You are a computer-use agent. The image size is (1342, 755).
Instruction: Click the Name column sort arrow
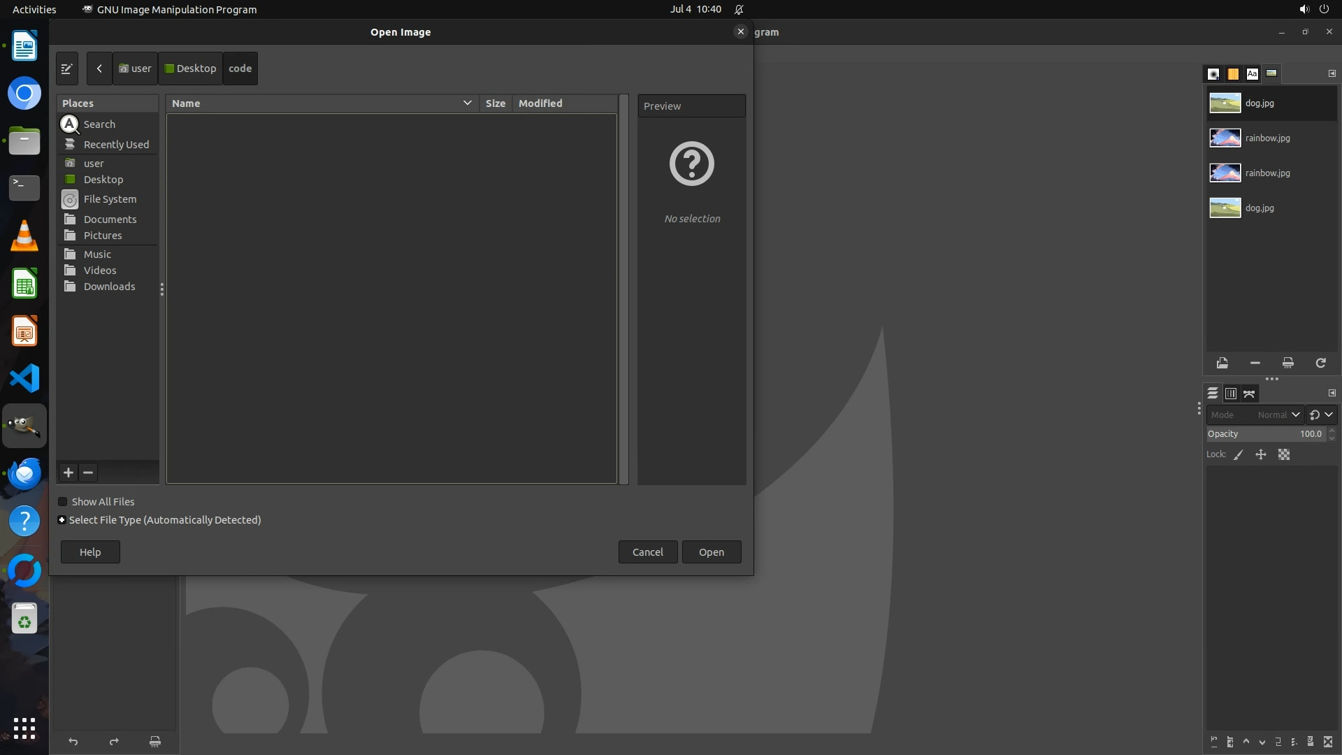pos(467,103)
